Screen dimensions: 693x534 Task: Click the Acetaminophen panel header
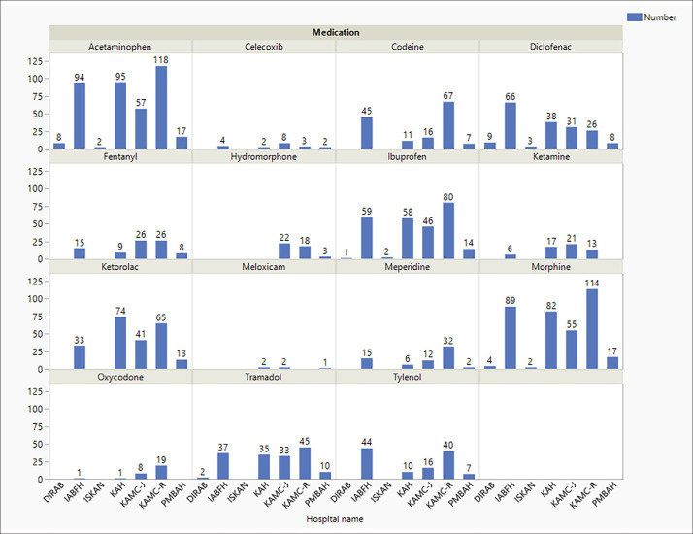(120, 47)
